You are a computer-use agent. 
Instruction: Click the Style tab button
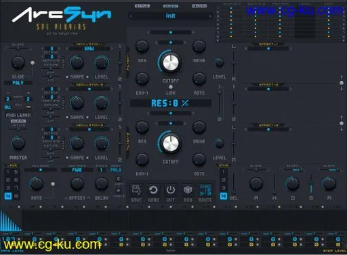tap(142, 6)
